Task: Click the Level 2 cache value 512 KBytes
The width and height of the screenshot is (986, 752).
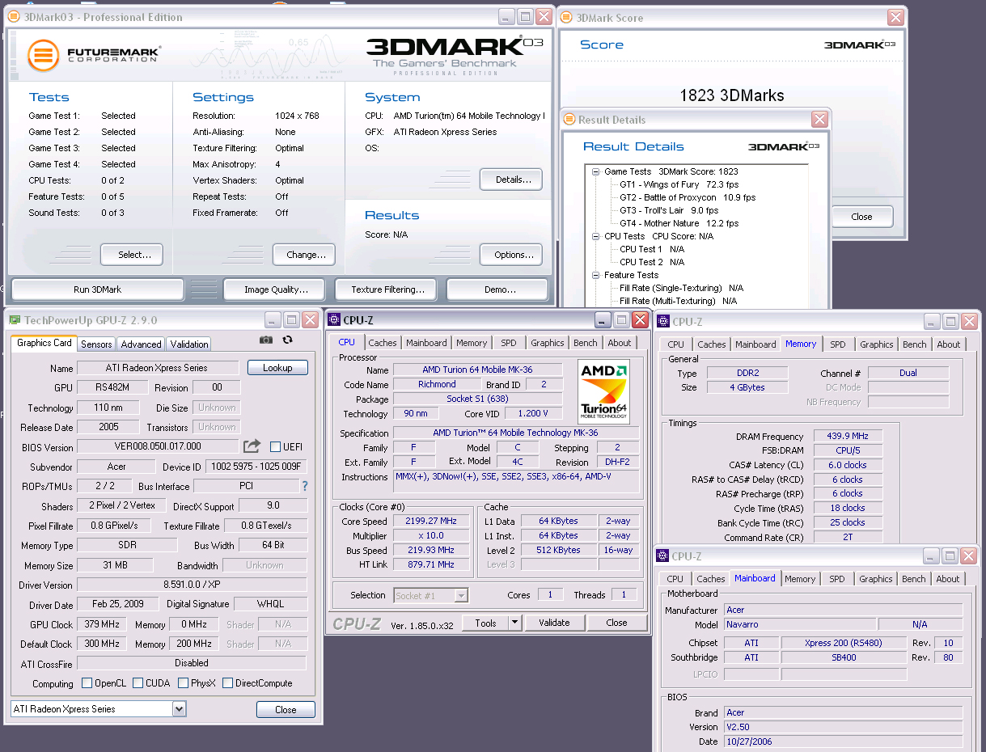Action: [x=558, y=550]
